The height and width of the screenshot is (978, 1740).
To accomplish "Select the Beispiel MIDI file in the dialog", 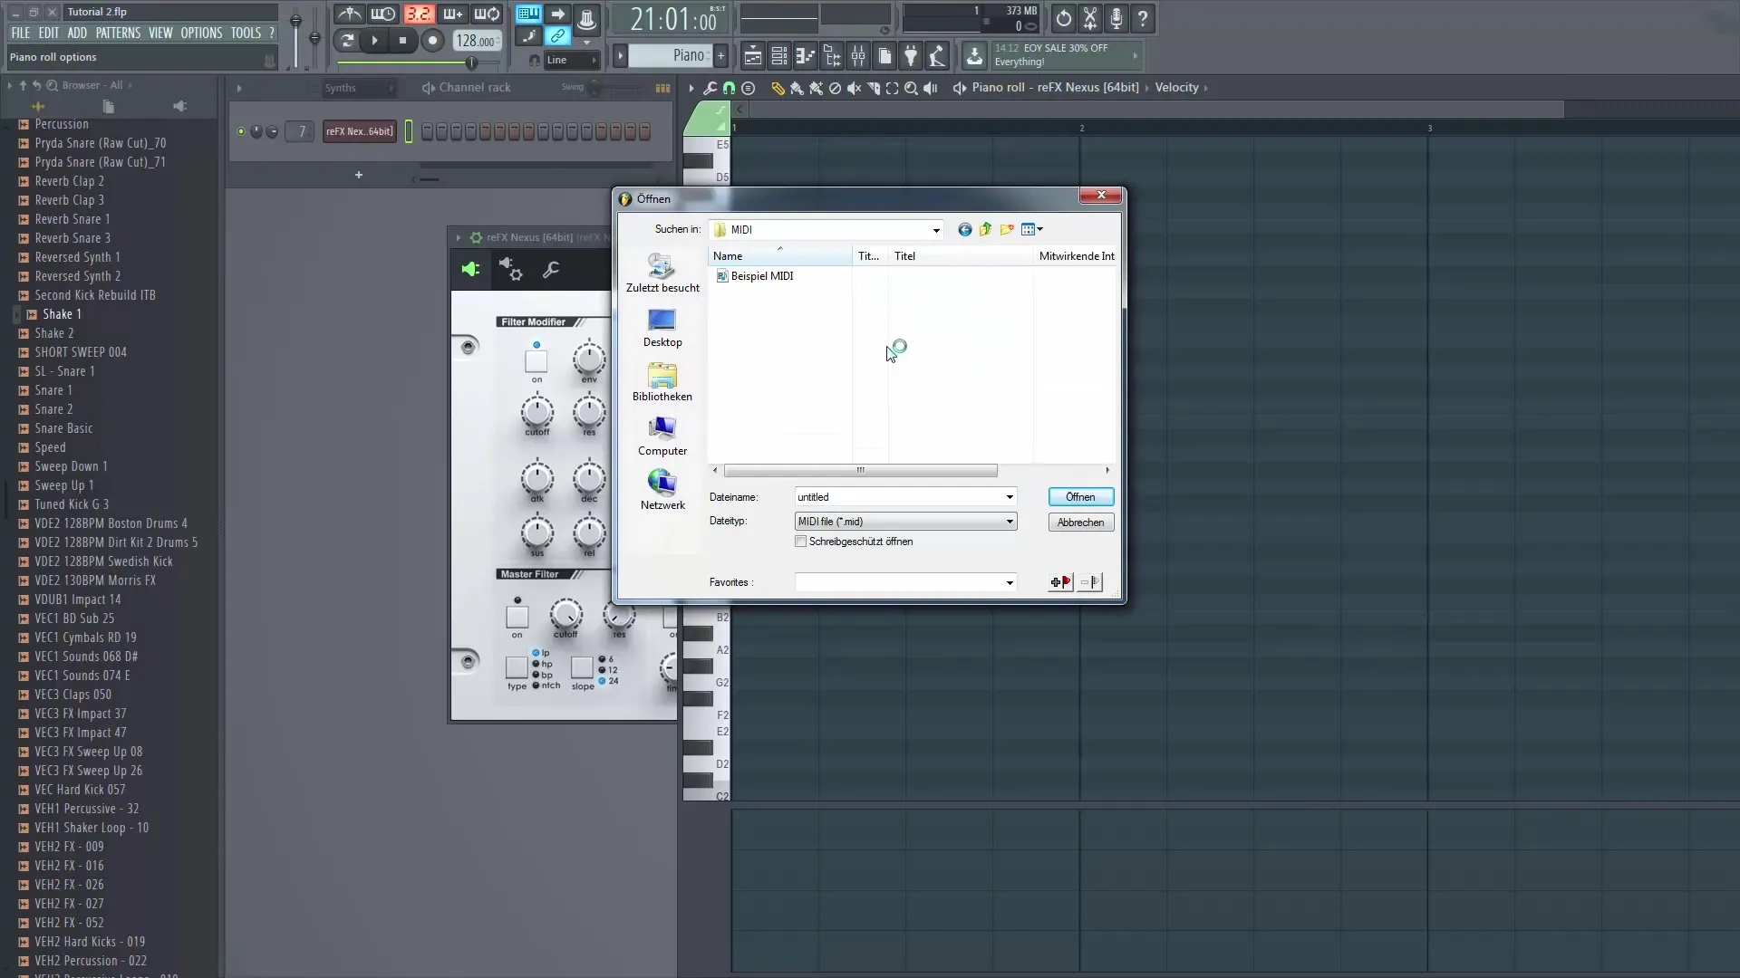I will pyautogui.click(x=762, y=276).
